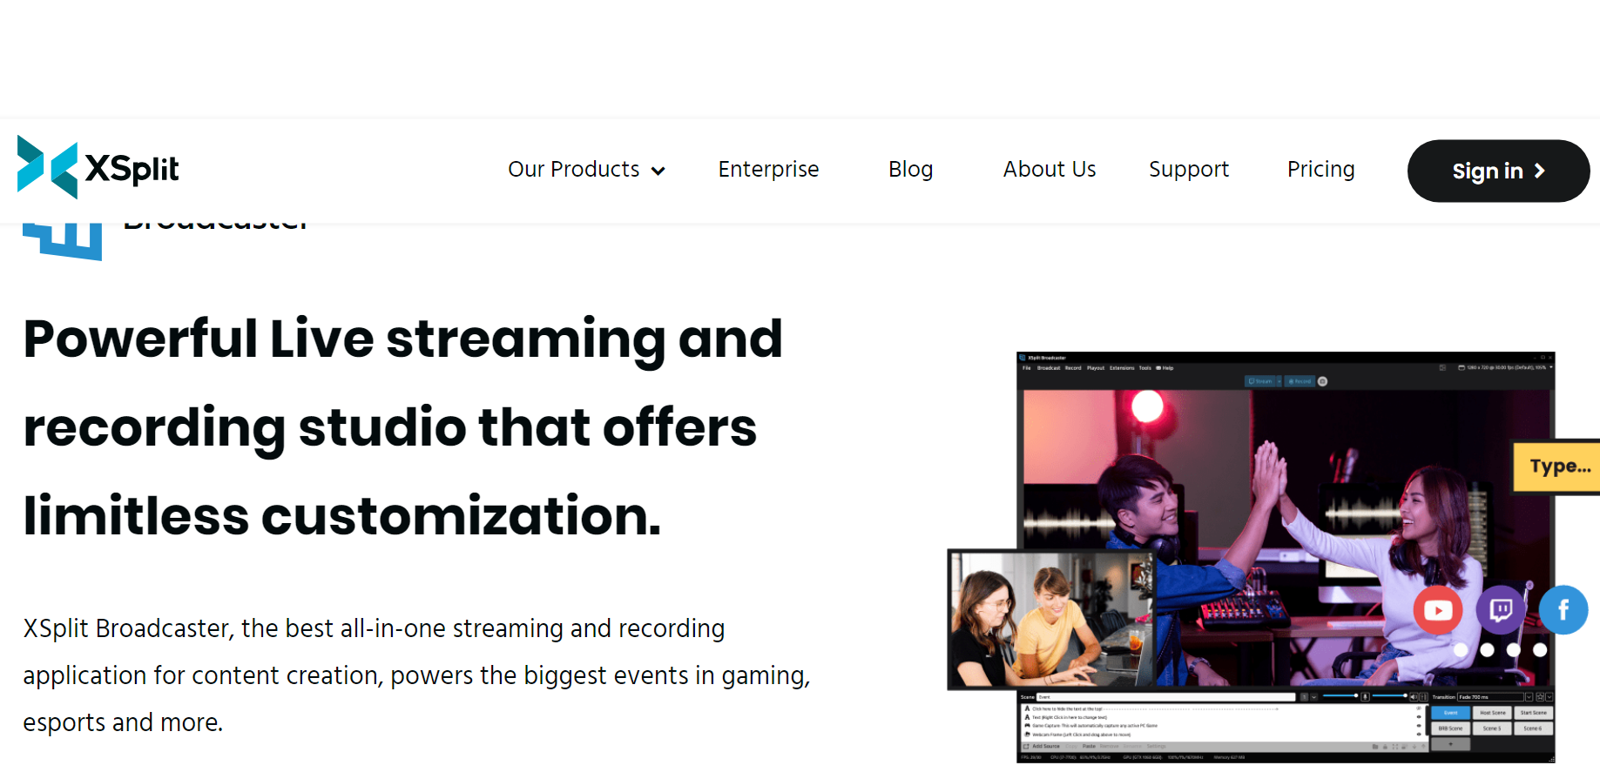Image resolution: width=1600 pixels, height=772 pixels.
Task: Click the Facebook icon on the hero image
Action: [1563, 609]
